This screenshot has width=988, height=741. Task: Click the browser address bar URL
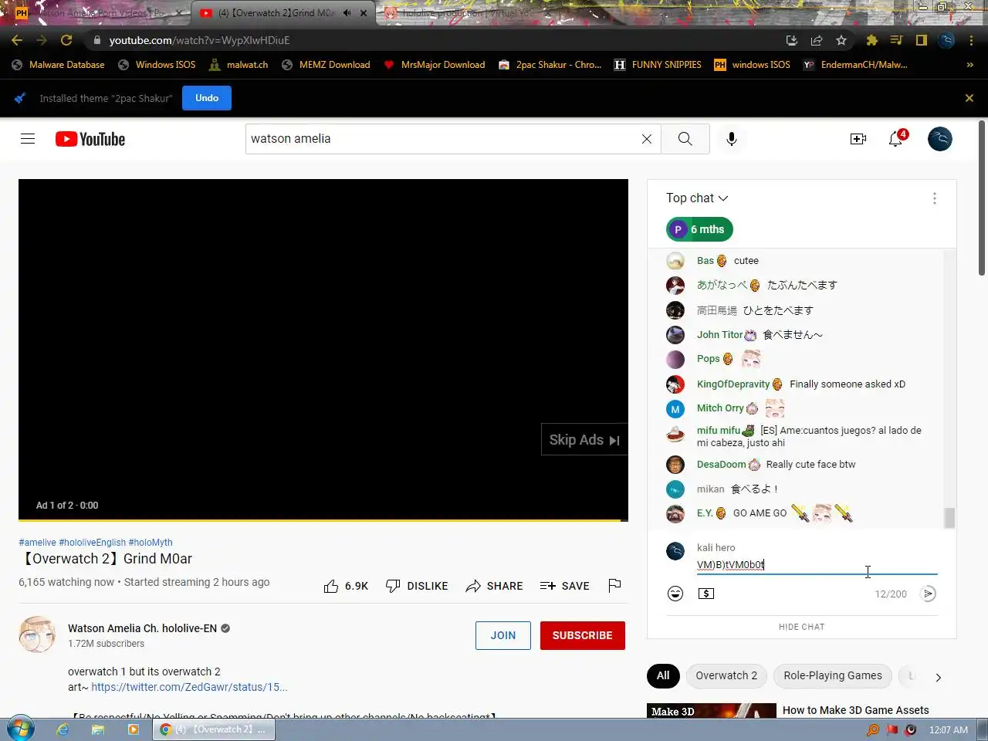coord(199,40)
